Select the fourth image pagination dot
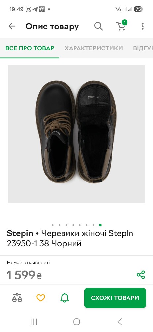This screenshot has width=153, height=332. click(73, 225)
